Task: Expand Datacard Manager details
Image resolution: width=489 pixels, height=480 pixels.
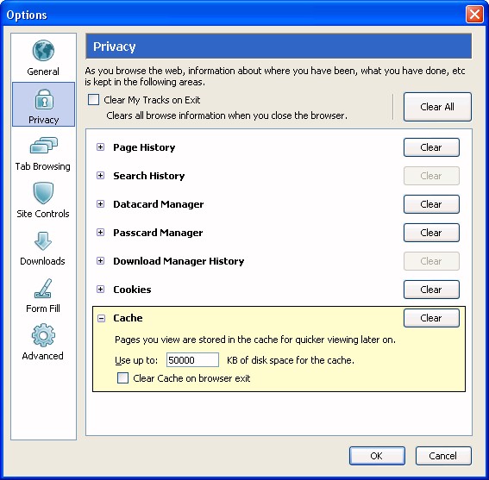Action: (100, 204)
